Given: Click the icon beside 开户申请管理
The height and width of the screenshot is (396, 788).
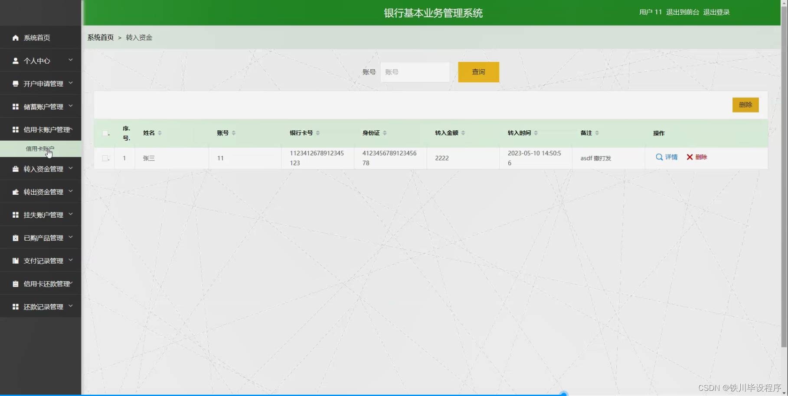Looking at the screenshot, I should [16, 84].
